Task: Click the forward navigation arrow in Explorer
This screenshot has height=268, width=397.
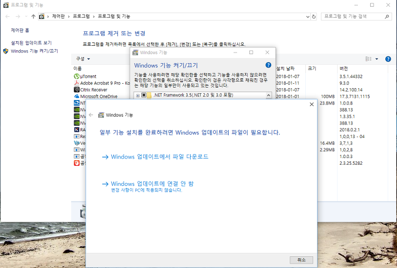Action: (x=18, y=16)
